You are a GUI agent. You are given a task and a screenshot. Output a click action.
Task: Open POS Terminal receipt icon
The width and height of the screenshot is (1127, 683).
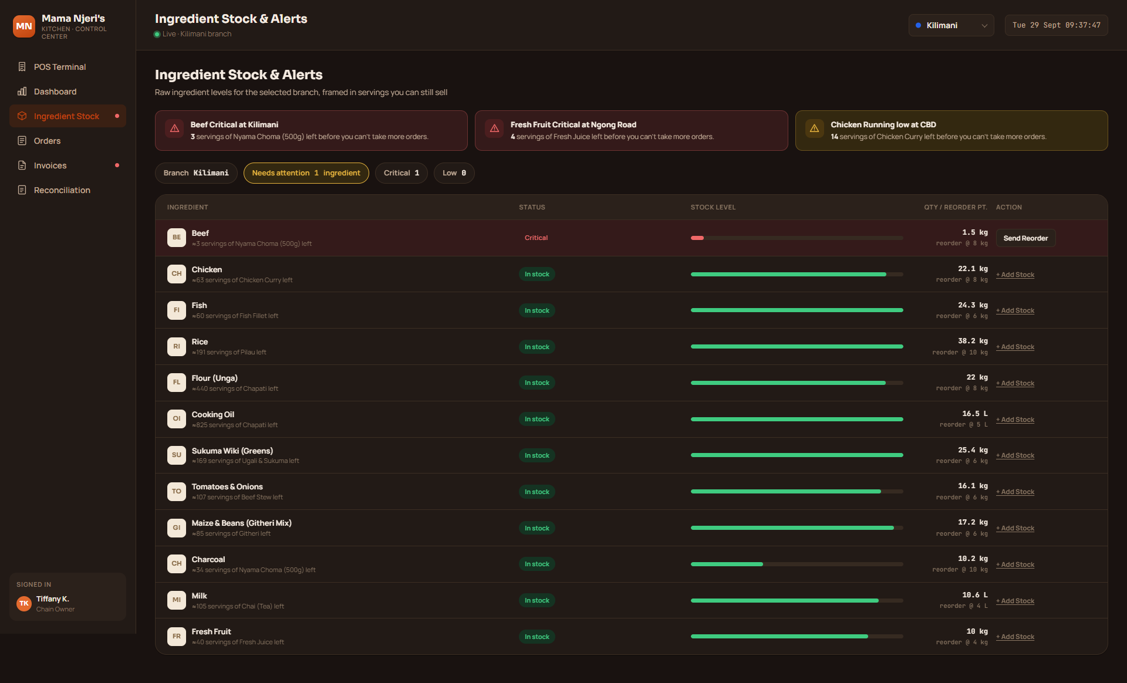(22, 67)
